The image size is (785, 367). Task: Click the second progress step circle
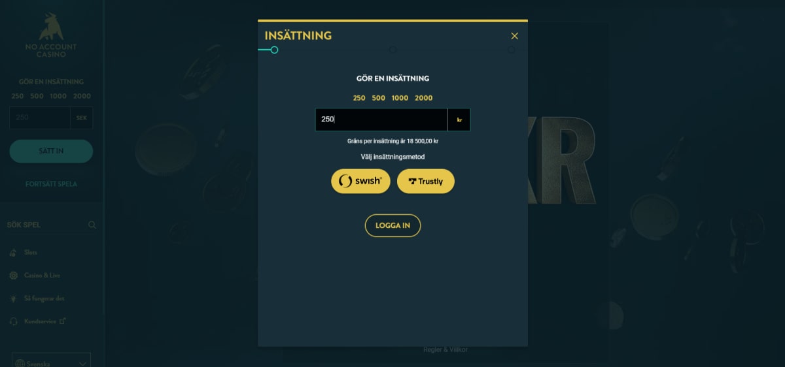coord(392,50)
